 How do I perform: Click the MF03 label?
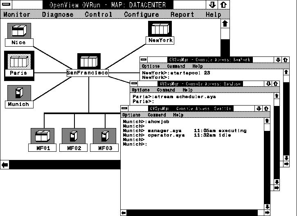pos(104,148)
